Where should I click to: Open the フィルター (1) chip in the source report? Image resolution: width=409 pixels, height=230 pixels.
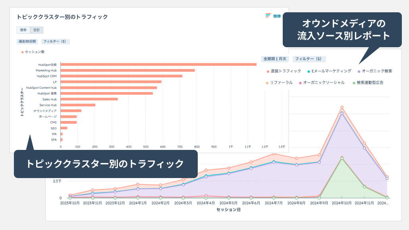tap(309, 59)
